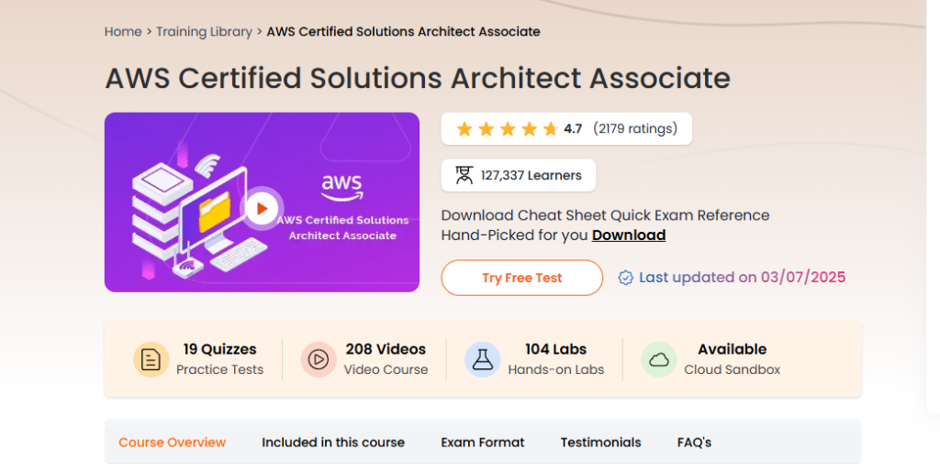The height and width of the screenshot is (471, 940).
Task: Click the AWS logo on course thumbnail
Action: [x=341, y=188]
